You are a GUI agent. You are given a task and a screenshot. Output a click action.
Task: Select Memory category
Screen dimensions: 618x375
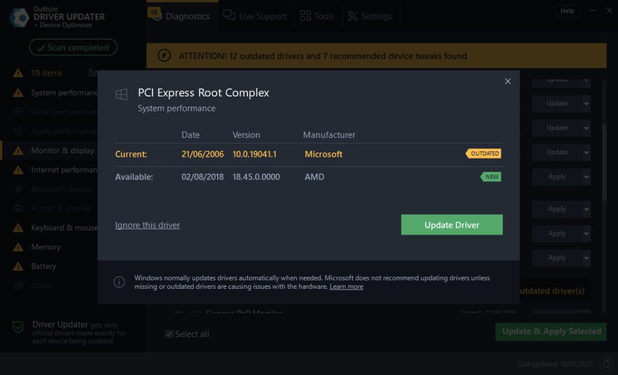point(46,247)
